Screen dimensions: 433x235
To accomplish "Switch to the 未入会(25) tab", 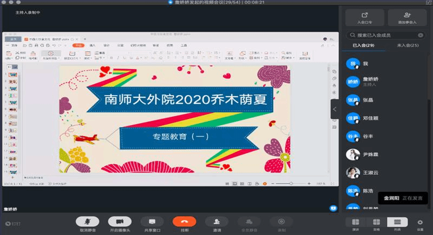I will pyautogui.click(x=407, y=46).
